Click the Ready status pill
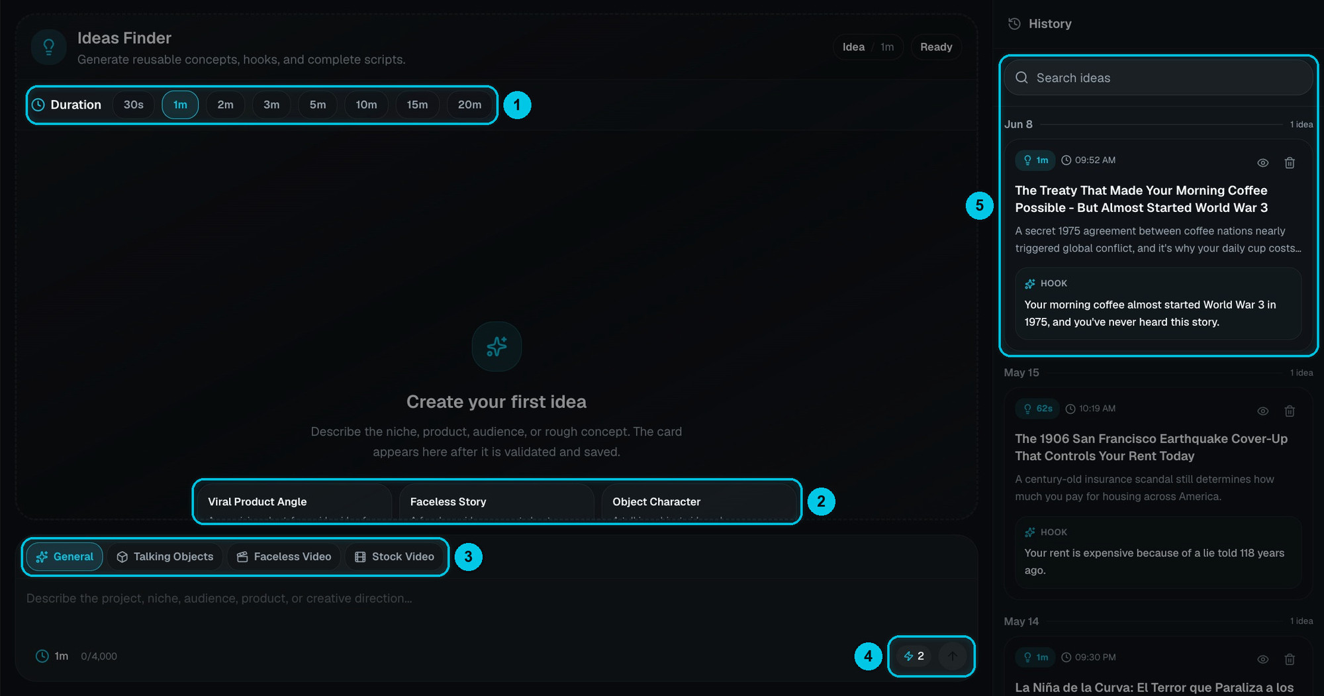 (x=936, y=47)
